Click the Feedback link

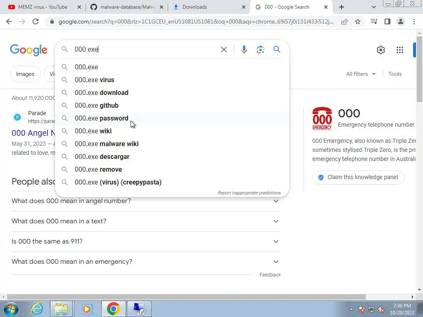[x=270, y=274]
